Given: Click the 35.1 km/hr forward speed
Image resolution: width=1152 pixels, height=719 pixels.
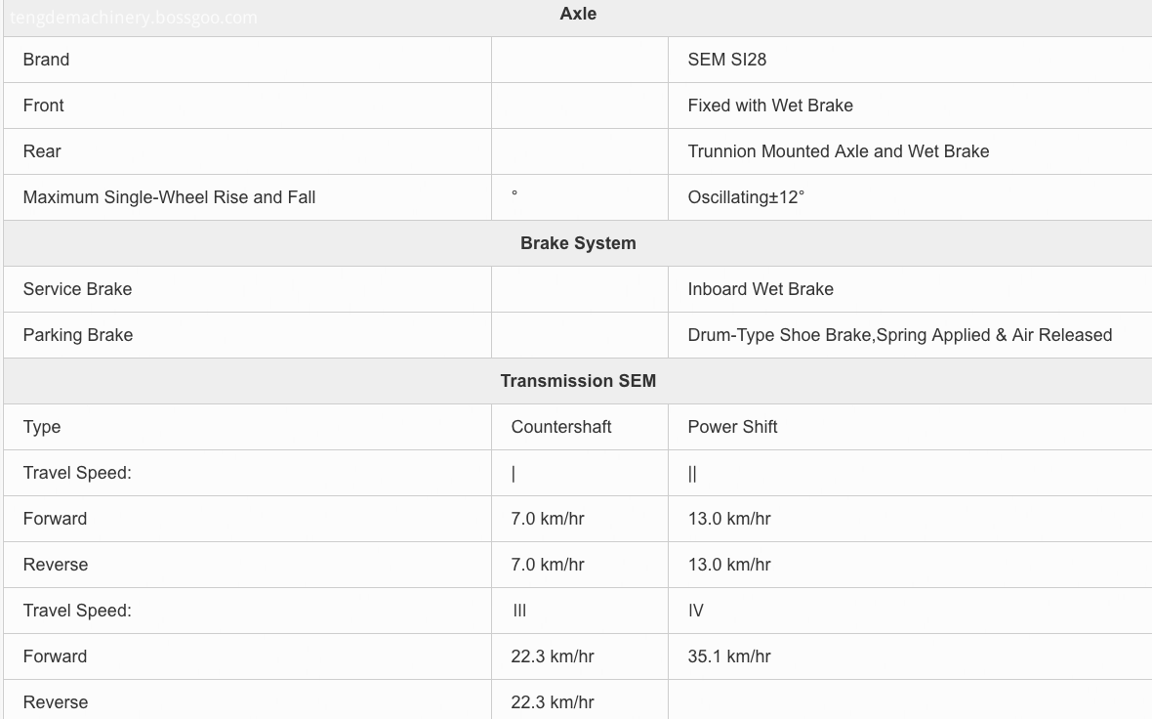Looking at the screenshot, I should point(729,656).
